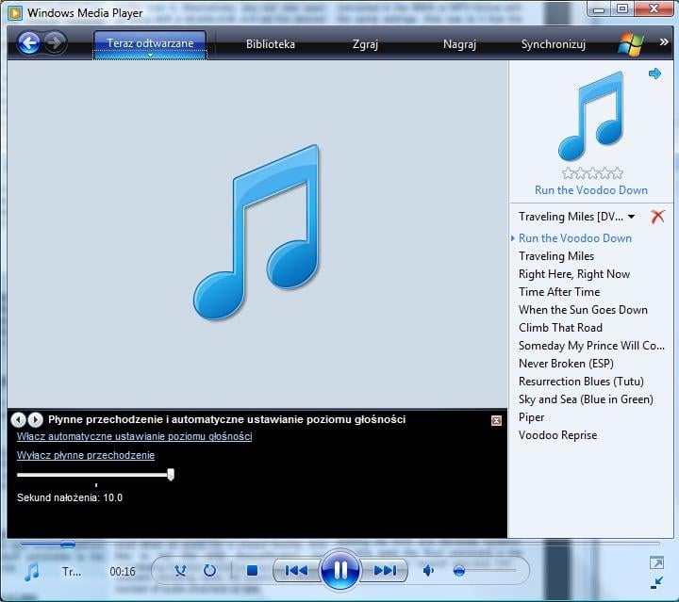This screenshot has width=679, height=602.
Task: Adjust the crossfade overlap seconds slider
Action: [x=95, y=475]
